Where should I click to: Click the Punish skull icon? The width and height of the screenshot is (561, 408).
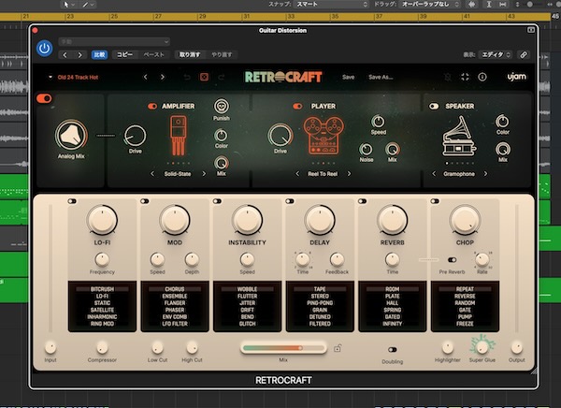(222, 107)
